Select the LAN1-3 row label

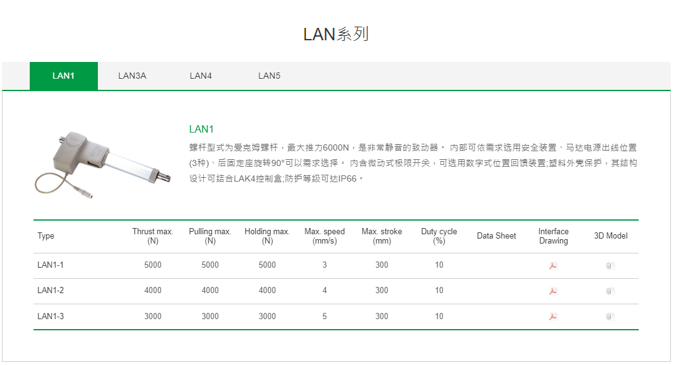click(x=50, y=316)
